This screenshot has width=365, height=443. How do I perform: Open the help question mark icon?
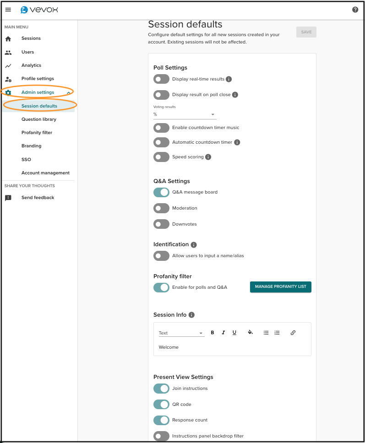point(355,10)
